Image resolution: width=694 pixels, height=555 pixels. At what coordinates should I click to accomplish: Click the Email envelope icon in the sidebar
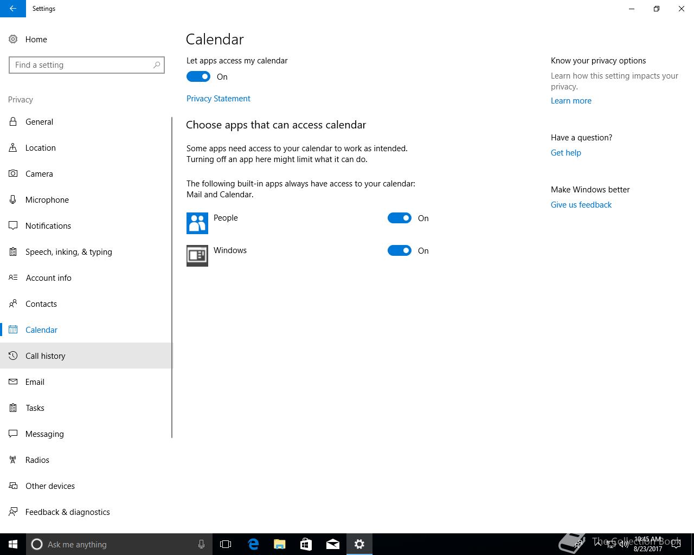point(13,382)
